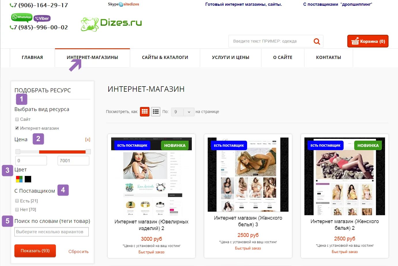398x266 pixels.
Task: Uncheck the Интернет-магазин checkbox
Action: 17,128
